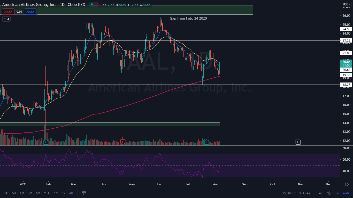Select the 21.83 horizontal line label
This screenshot has width=353, height=198.
346,53
